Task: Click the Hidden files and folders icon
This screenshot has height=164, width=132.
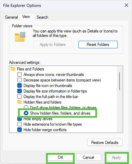Action: 19,102
